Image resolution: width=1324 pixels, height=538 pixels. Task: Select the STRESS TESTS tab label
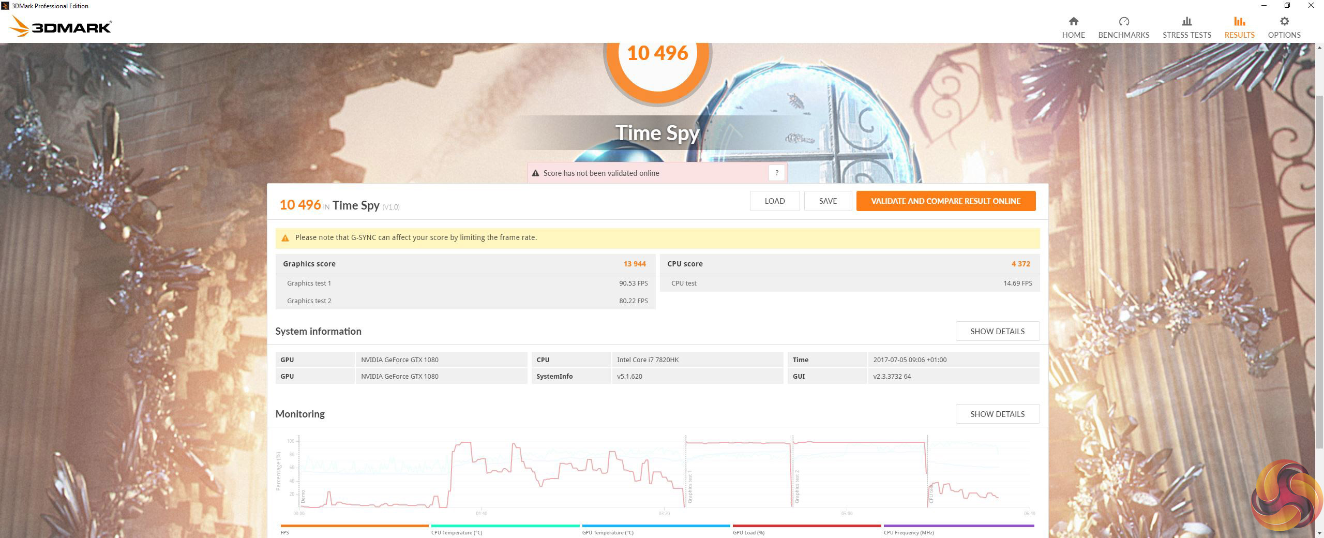coord(1186,35)
